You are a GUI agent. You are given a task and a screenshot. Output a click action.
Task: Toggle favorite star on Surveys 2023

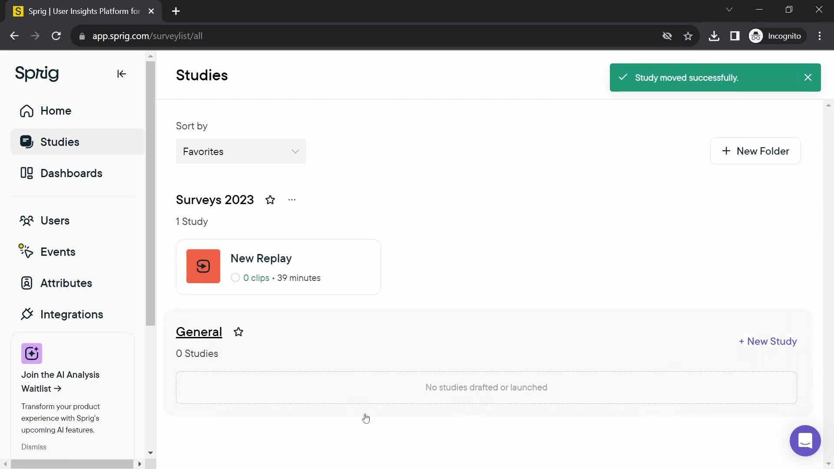pyautogui.click(x=270, y=200)
